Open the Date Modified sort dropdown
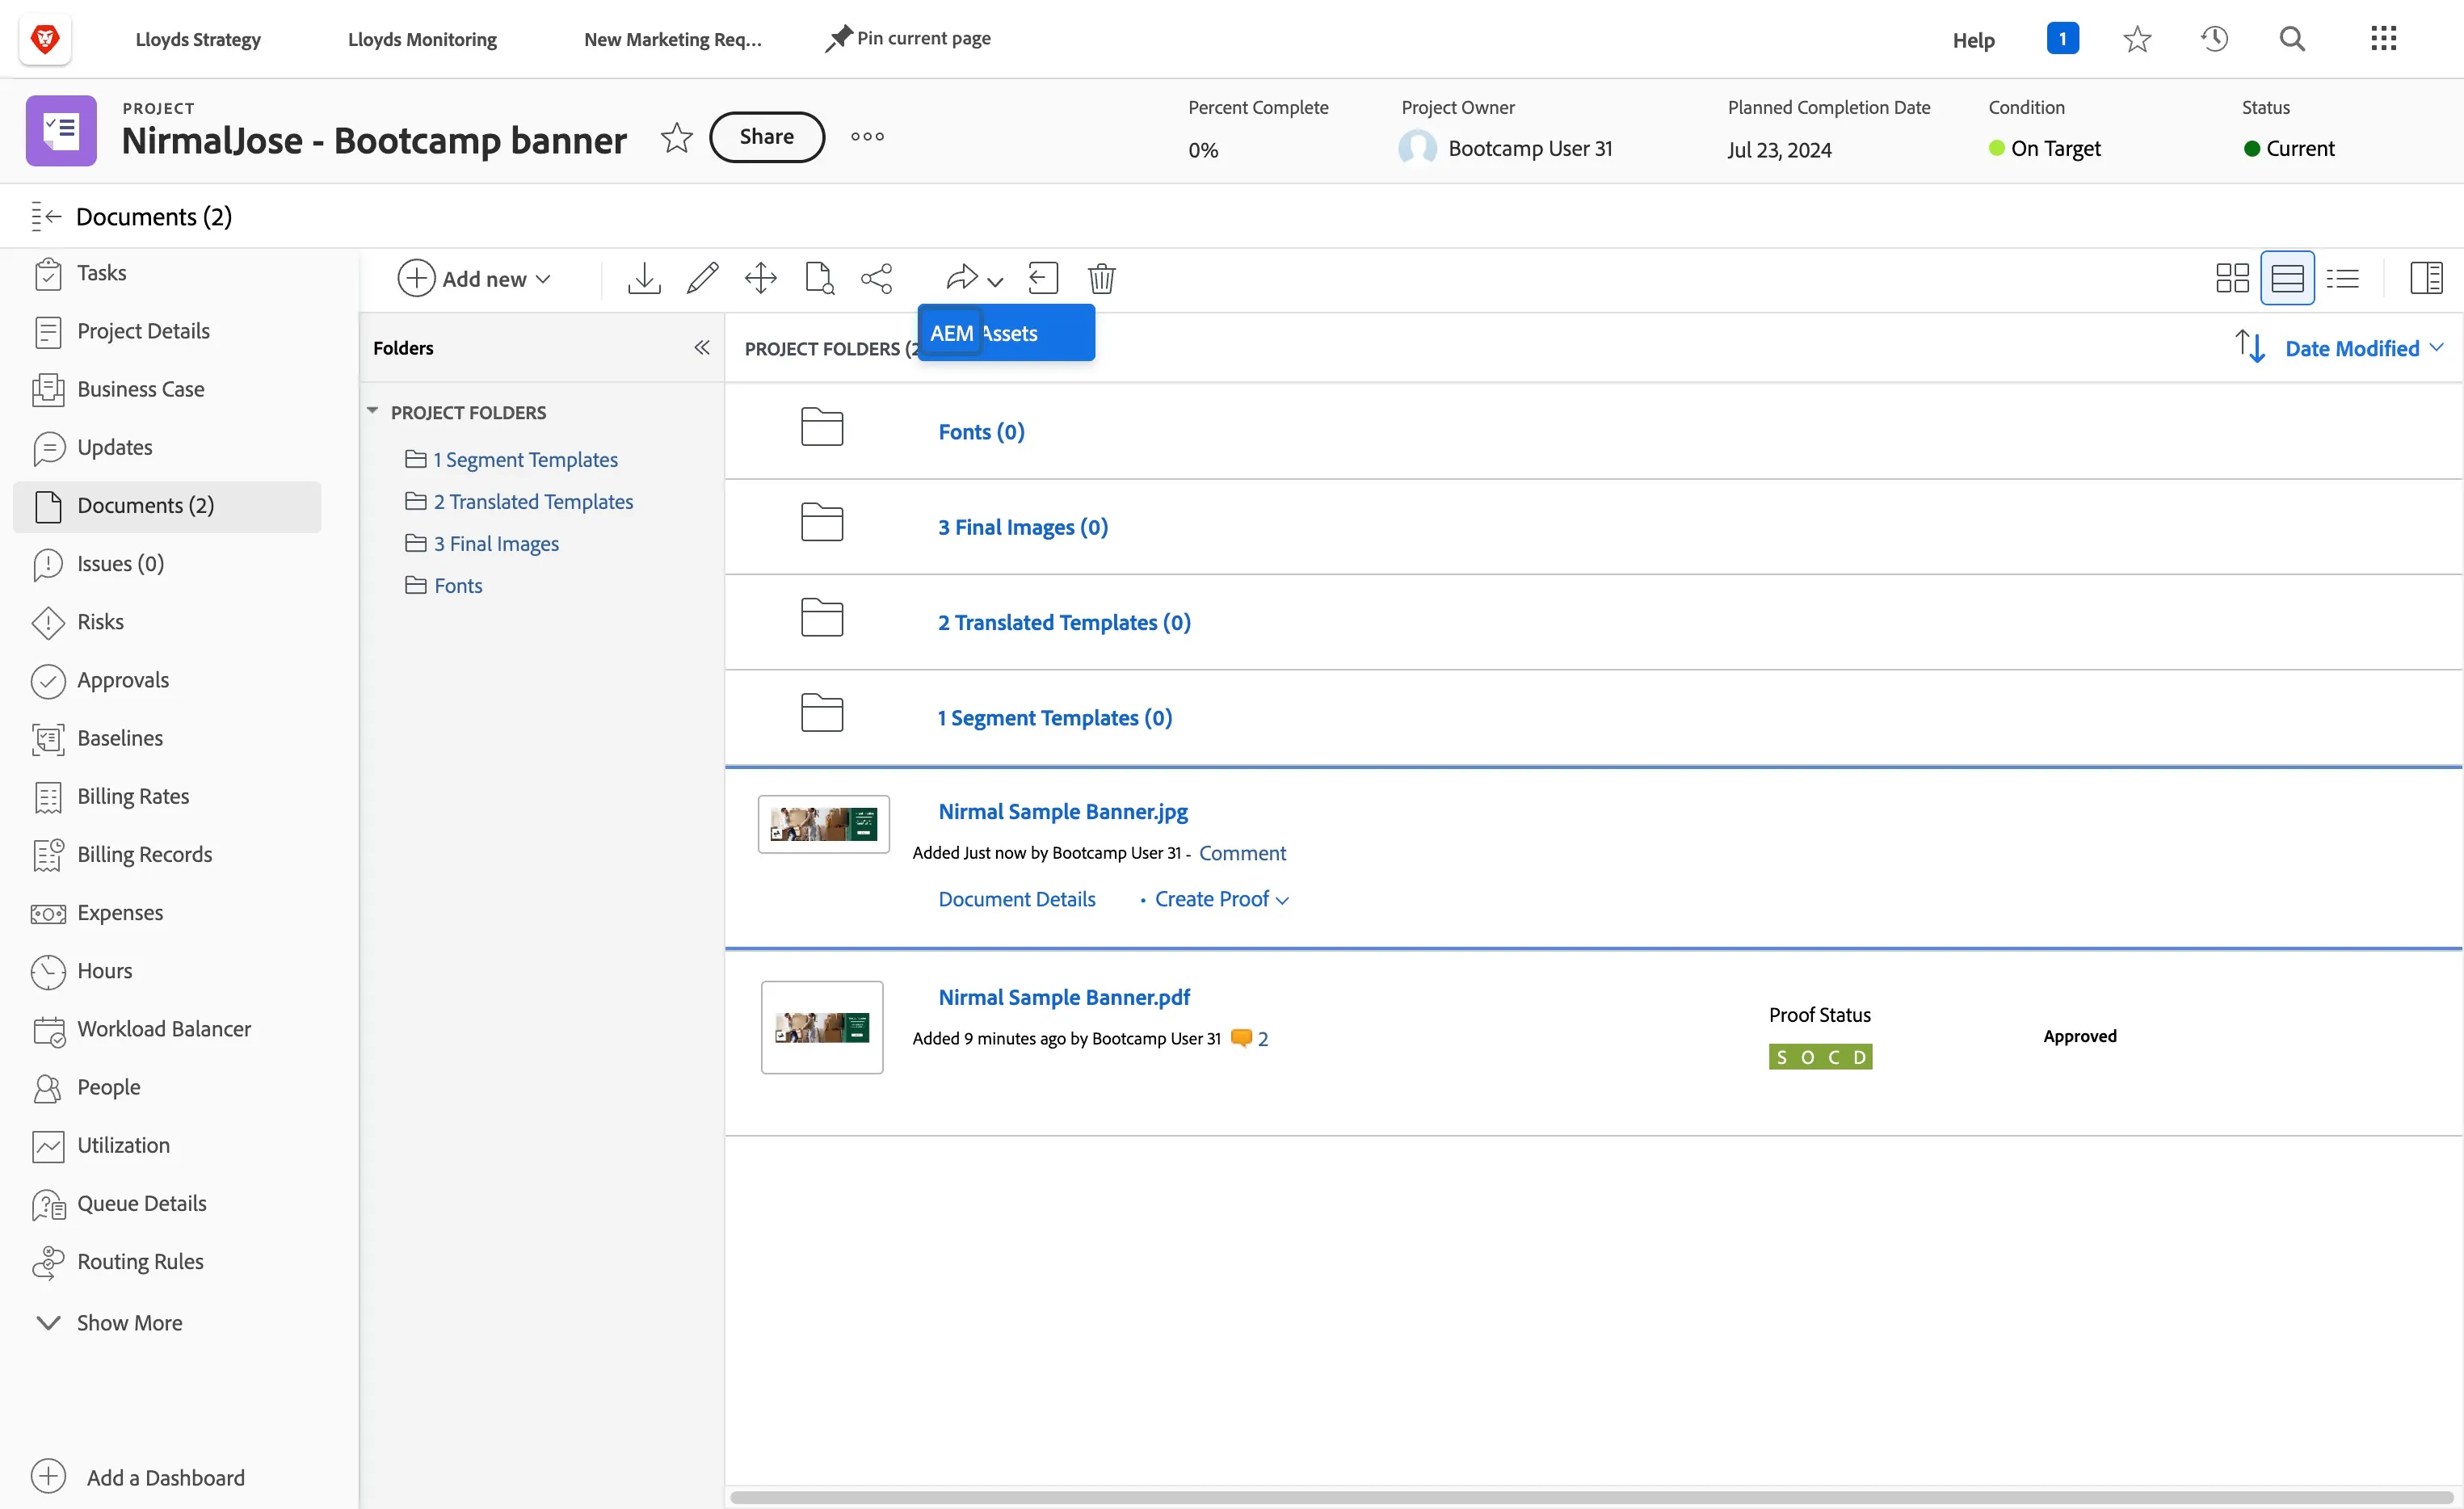Viewport: 2464px width, 1509px height. point(2364,348)
